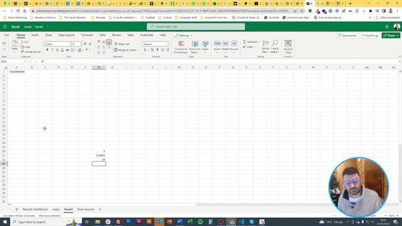Switch to the Data ribbon tab
402x226 pixels.
102,35
